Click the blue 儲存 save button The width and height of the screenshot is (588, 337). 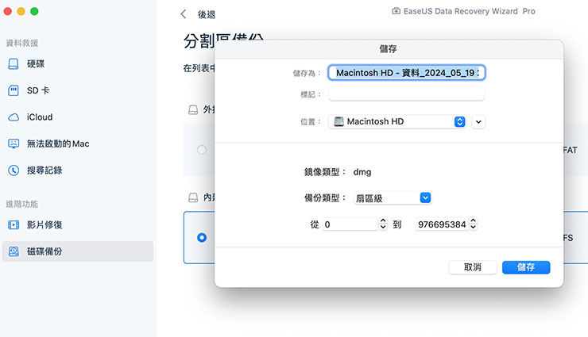(526, 267)
